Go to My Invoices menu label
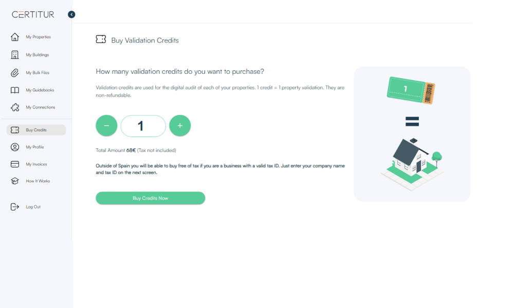 [x=36, y=164]
